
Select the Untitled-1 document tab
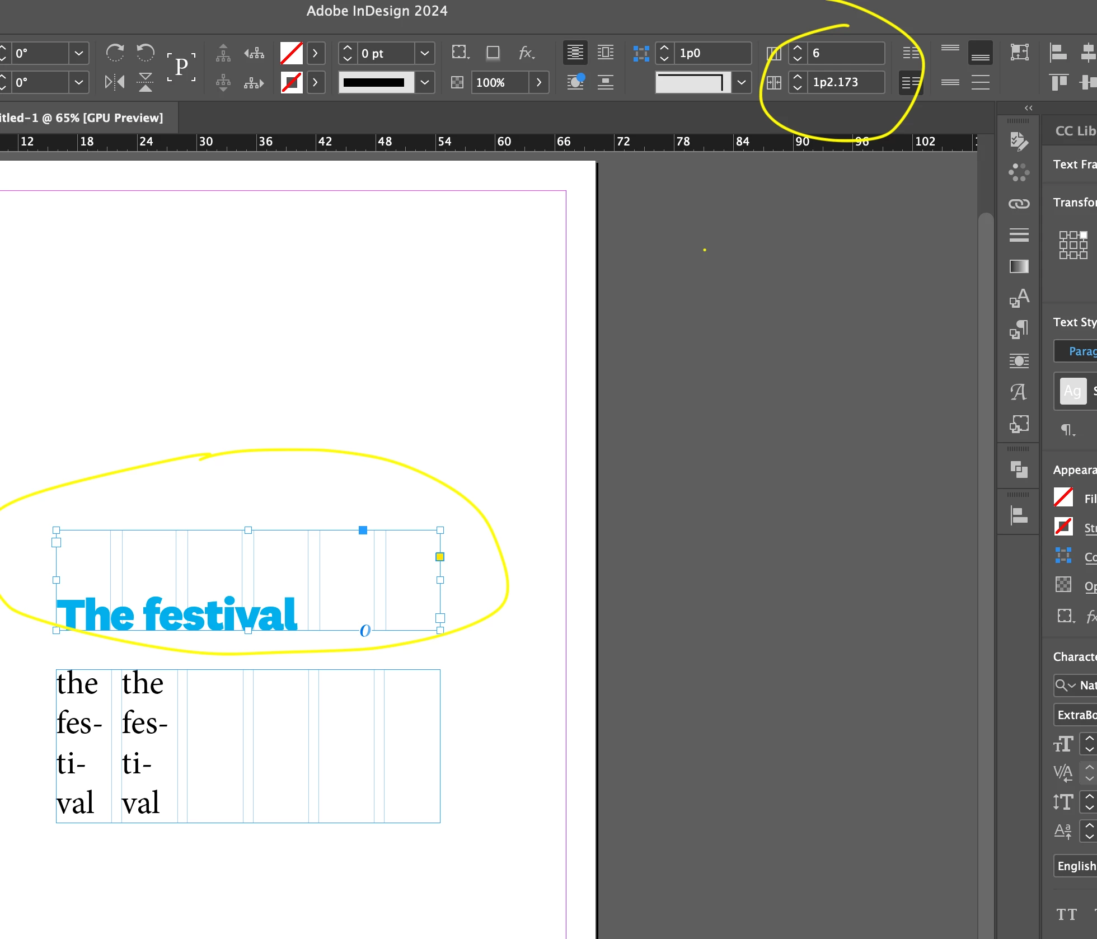point(84,118)
